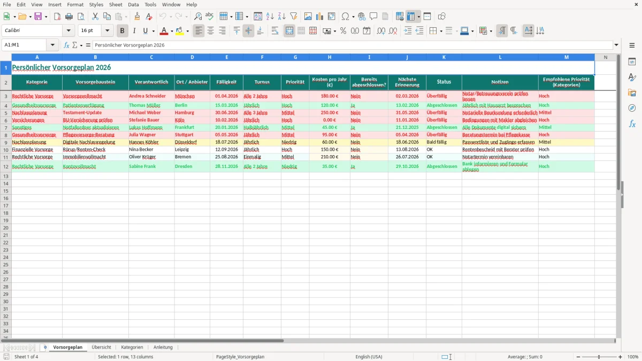Click Increase Indent icon
Screen dimensions: 642x361
[x=408, y=31]
